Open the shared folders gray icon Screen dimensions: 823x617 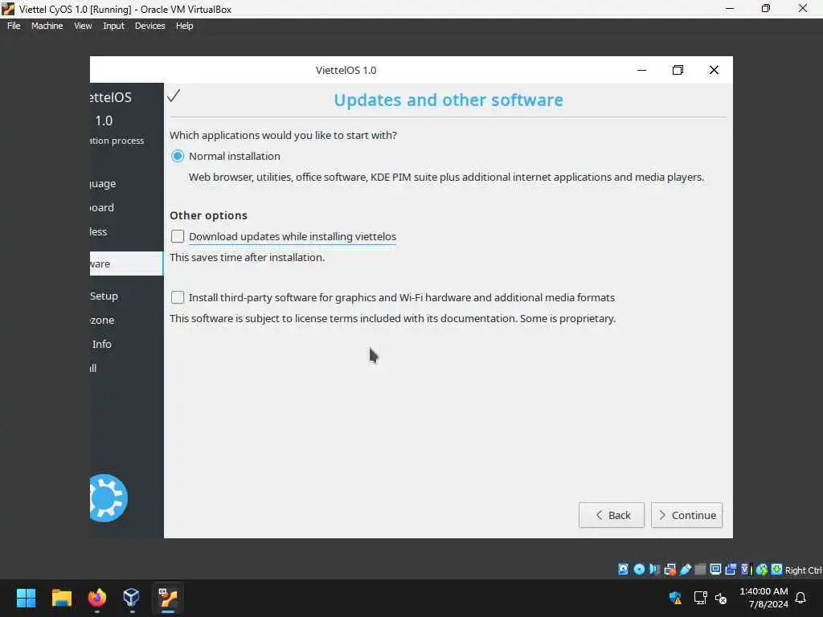click(x=700, y=570)
